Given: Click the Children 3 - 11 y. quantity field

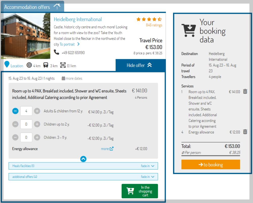Looking at the screenshot, I should (x=26, y=138).
